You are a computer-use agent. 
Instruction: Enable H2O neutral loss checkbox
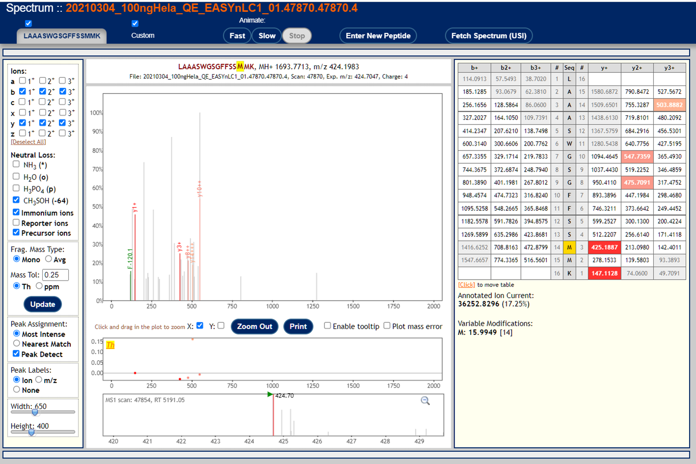tap(16, 176)
